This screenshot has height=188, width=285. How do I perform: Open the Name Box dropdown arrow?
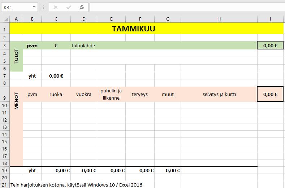(34, 7)
